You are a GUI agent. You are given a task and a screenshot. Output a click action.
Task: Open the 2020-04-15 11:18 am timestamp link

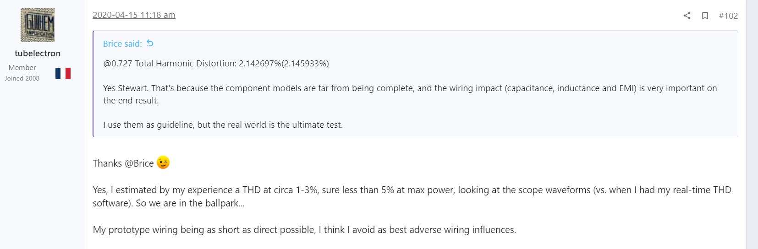point(134,15)
